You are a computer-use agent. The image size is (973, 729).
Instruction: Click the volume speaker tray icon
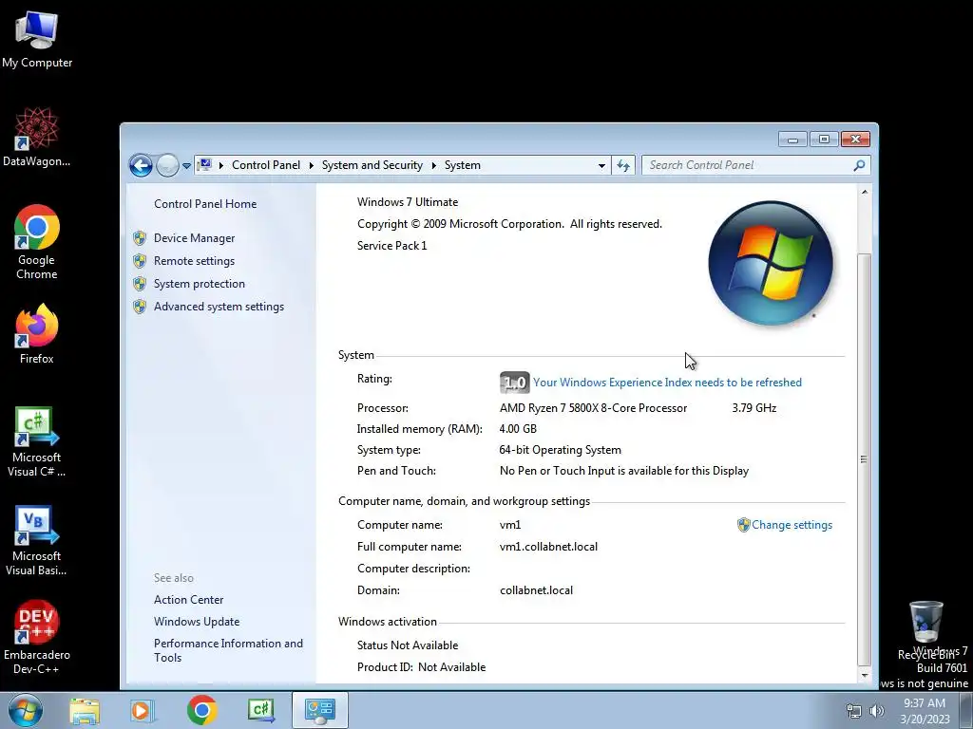tap(877, 711)
